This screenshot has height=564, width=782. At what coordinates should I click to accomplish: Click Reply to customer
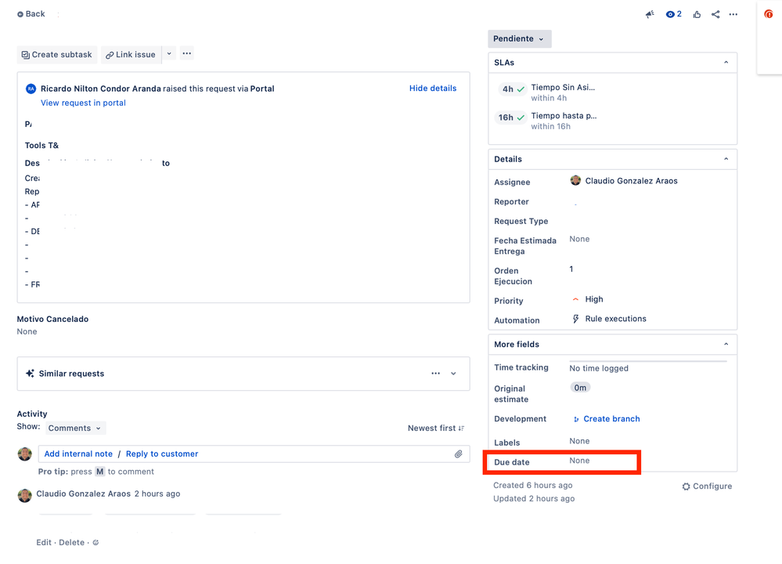coord(162,454)
